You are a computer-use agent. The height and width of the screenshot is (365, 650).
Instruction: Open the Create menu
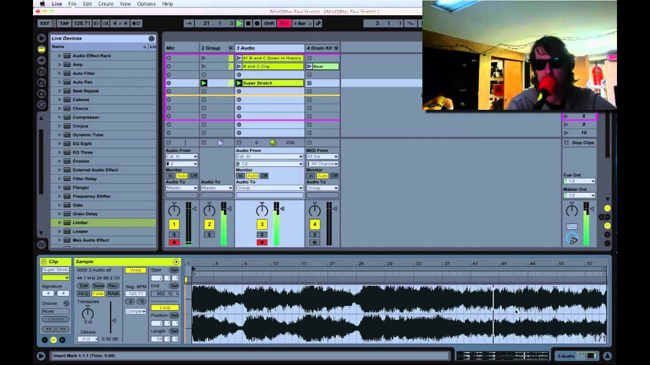(x=106, y=4)
